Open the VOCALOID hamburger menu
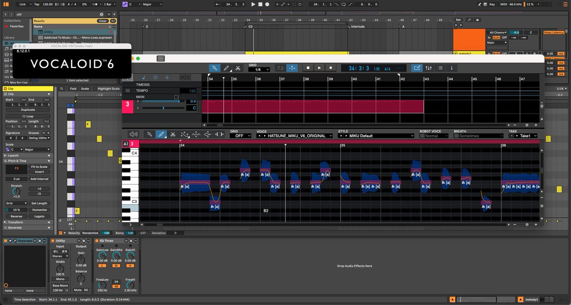The width and height of the screenshot is (571, 305). (160, 58)
